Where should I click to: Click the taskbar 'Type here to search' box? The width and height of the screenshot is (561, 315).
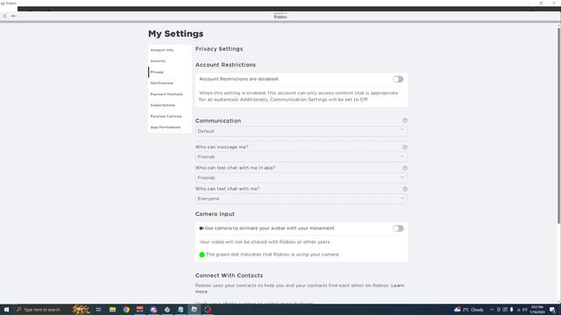click(x=42, y=310)
